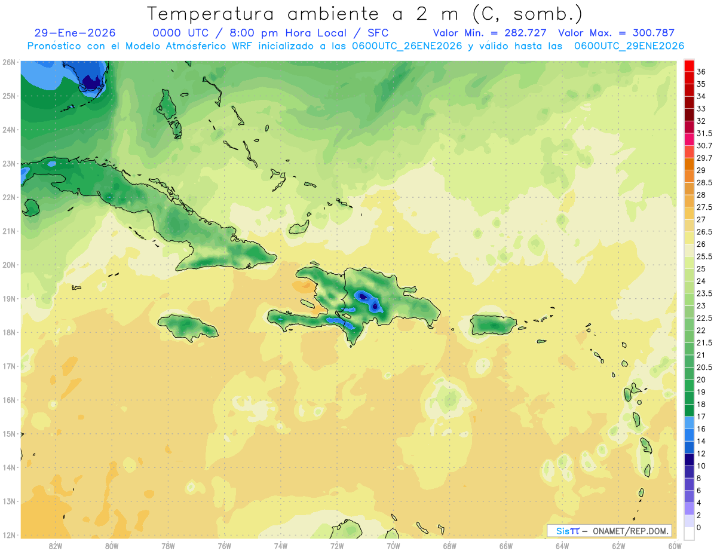Click the '74W' longitude label
717x554 pixels.
pyautogui.click(x=281, y=546)
